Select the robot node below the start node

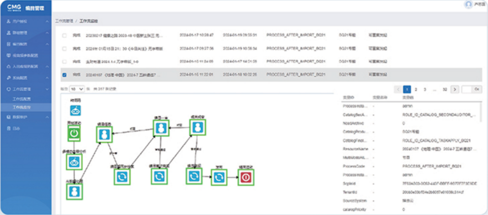click(x=74, y=161)
